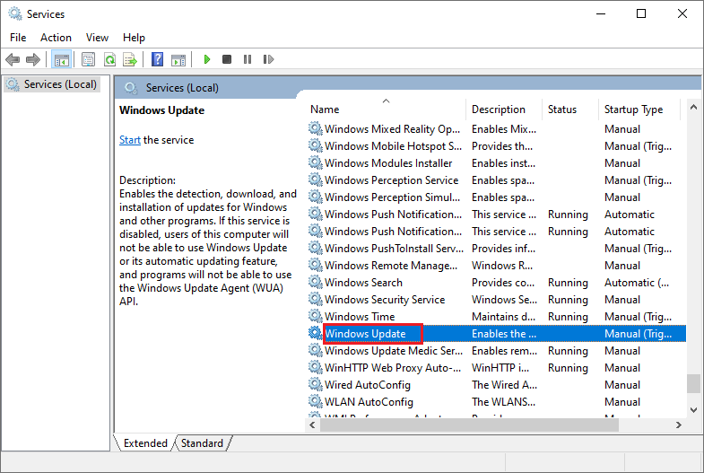The height and width of the screenshot is (473, 704).
Task: Select Windows Mobile Hotspot S... row
Action: [497, 145]
